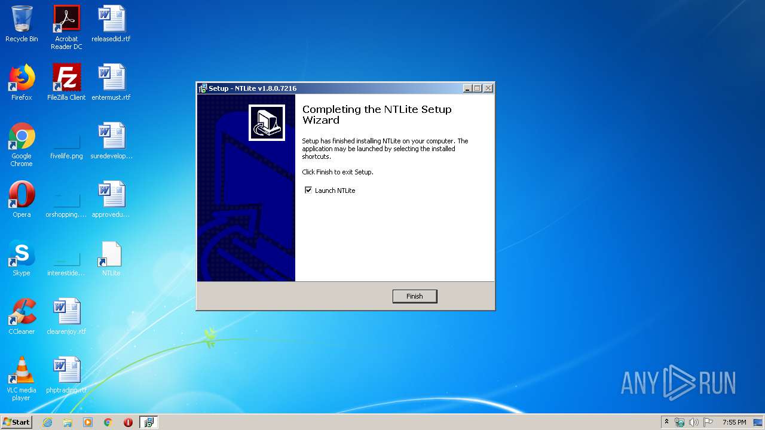Open Windows Explorer from taskbar

68,422
